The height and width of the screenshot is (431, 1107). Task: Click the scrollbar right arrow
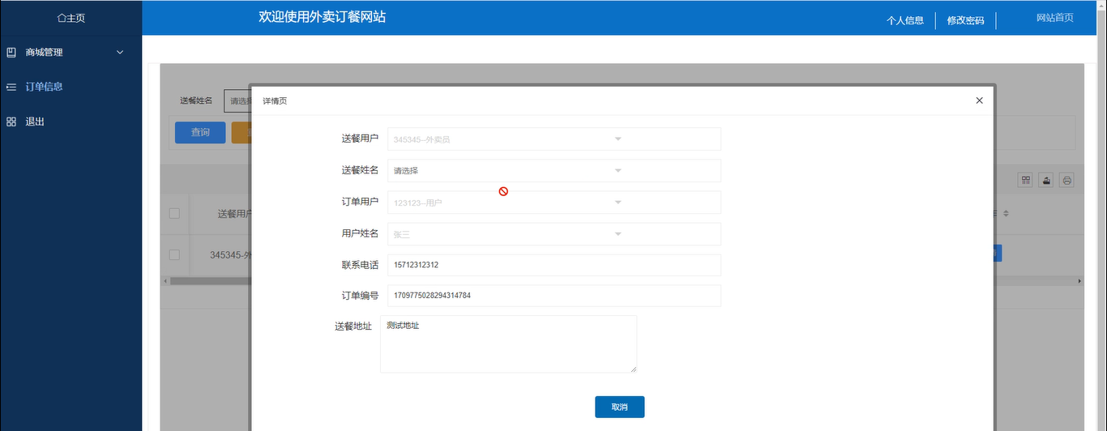(1079, 281)
